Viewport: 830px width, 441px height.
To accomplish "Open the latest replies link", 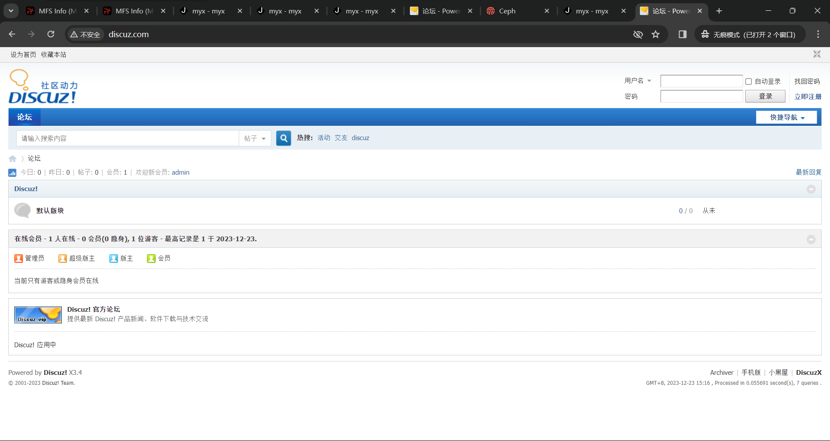I will 809,172.
